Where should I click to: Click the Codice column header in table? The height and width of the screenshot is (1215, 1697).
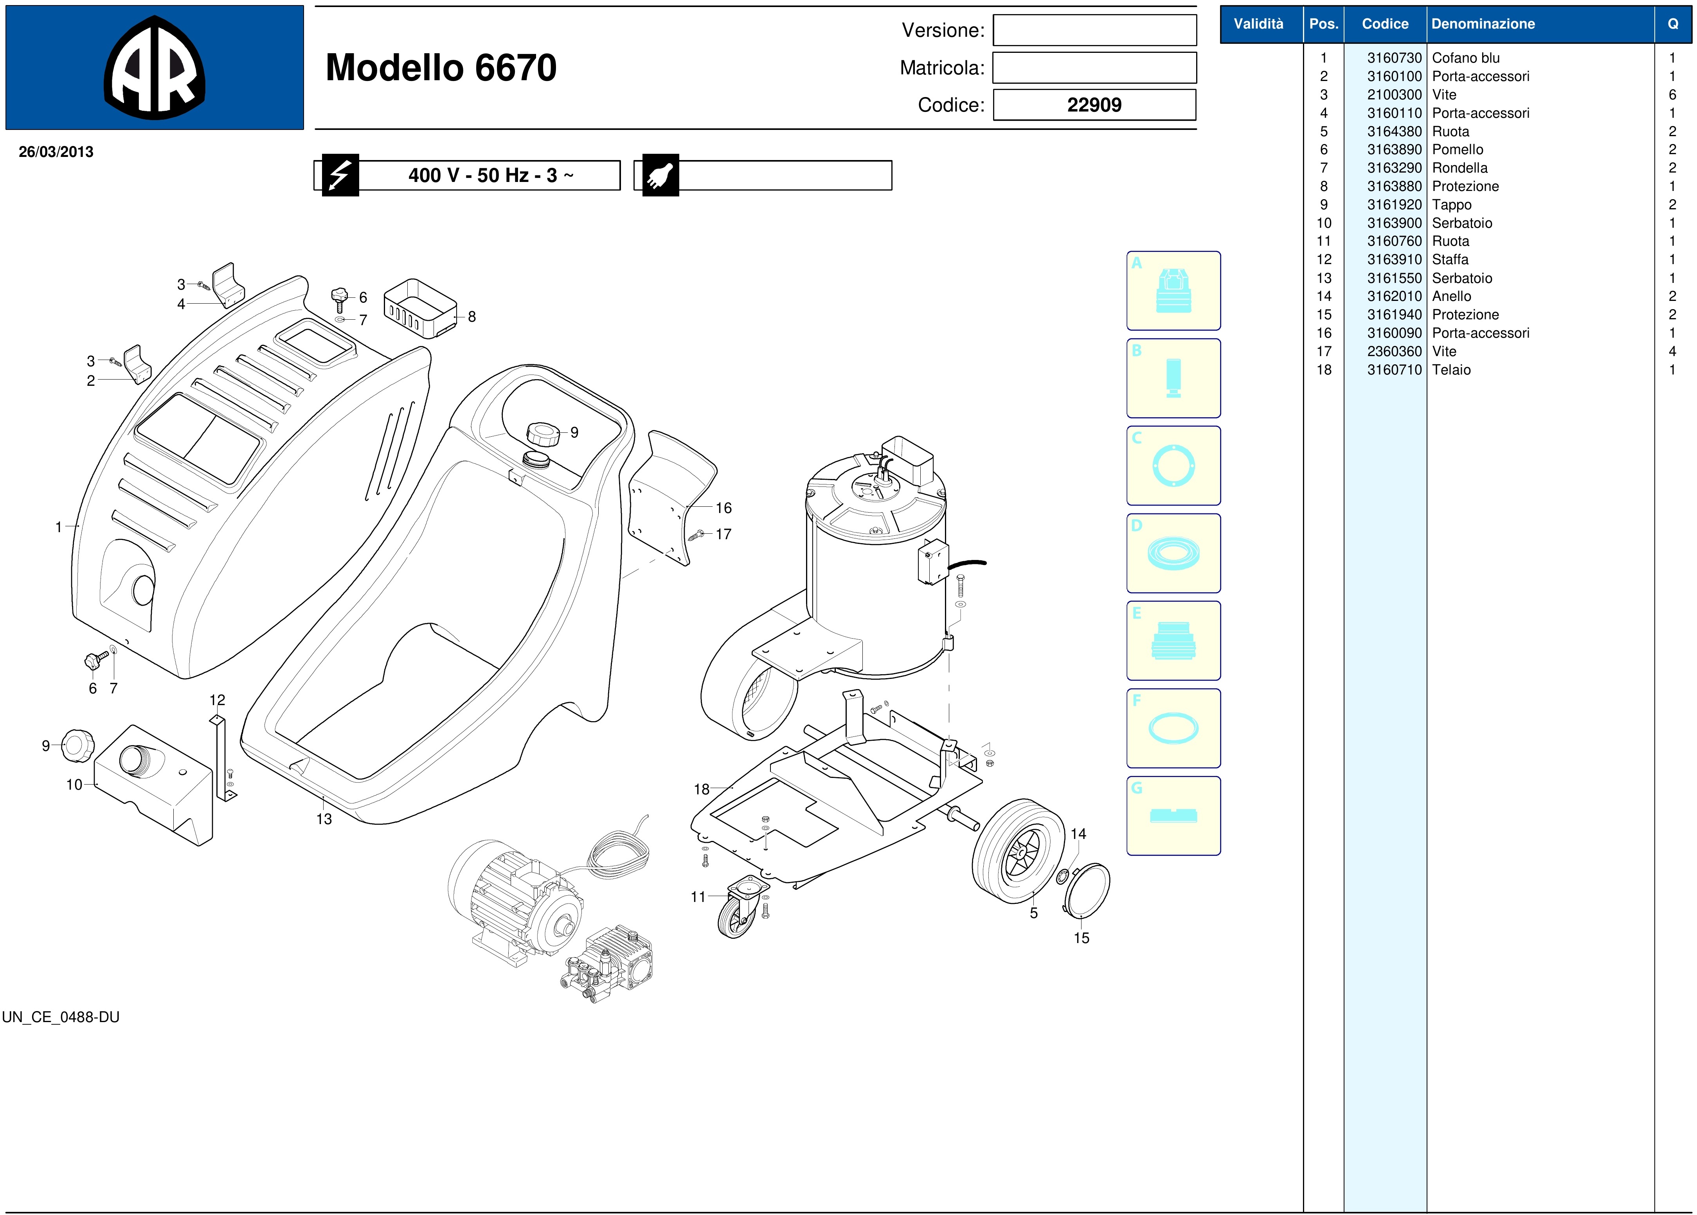(1384, 24)
